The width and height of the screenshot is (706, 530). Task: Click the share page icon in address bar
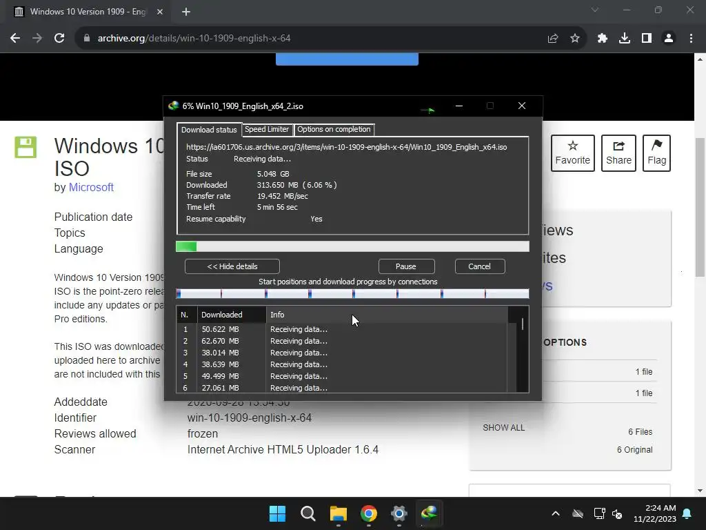[x=553, y=39]
